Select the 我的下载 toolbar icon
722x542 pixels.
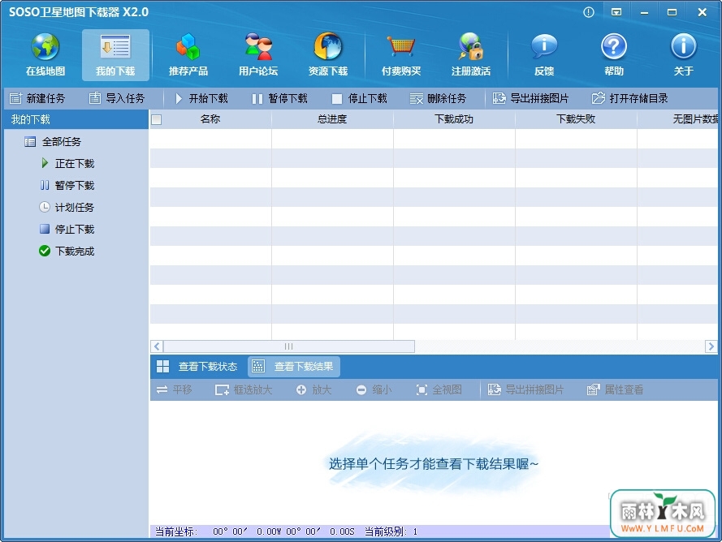point(115,54)
